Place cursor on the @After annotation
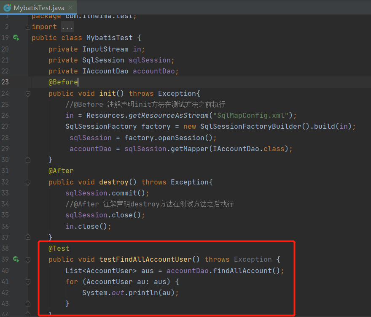This screenshot has height=317, width=371. pyautogui.click(x=61, y=171)
